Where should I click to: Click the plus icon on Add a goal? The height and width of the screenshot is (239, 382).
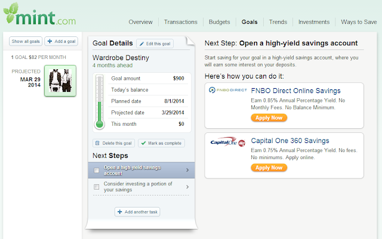[50, 41]
